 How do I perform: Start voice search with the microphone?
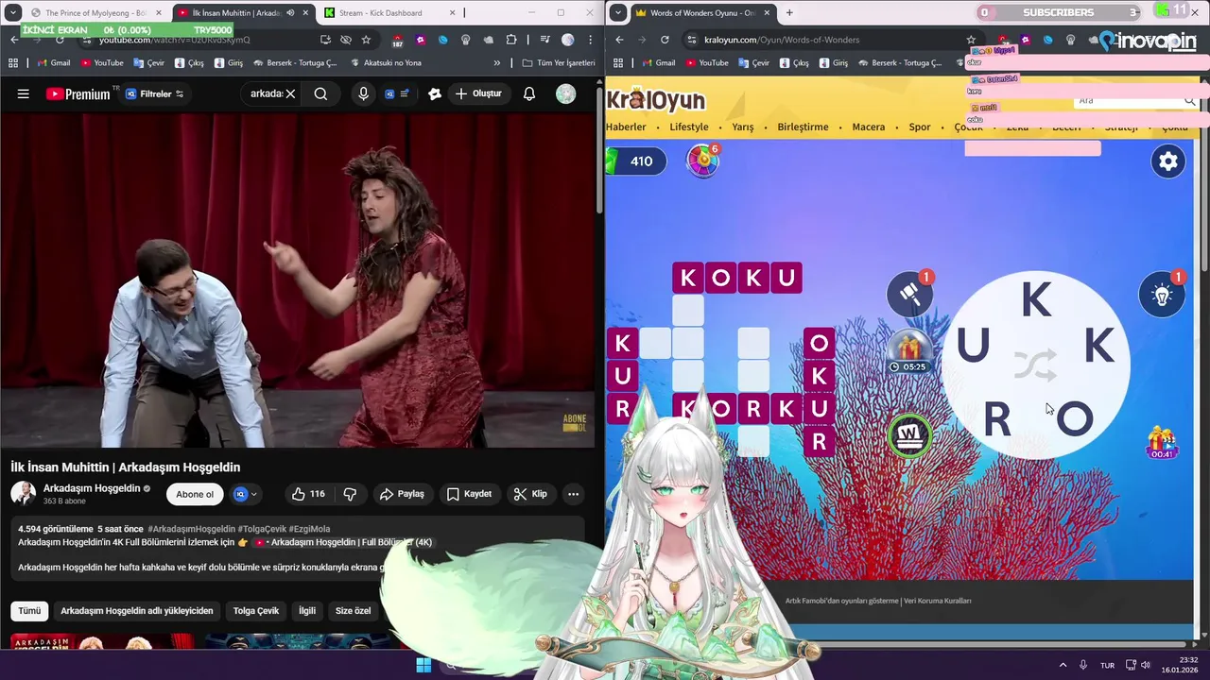point(363,93)
